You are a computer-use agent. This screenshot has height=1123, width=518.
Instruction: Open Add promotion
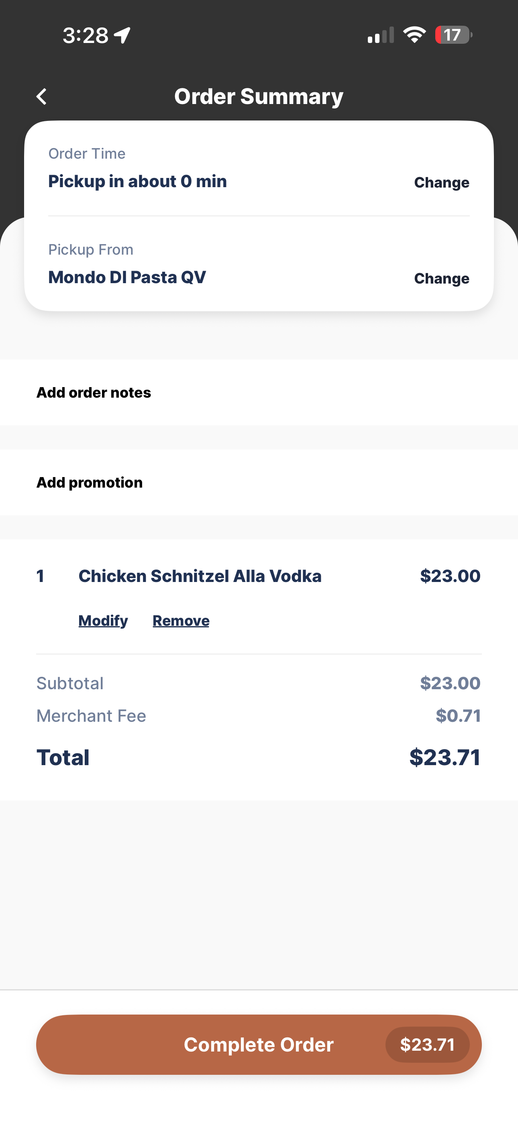click(x=259, y=483)
